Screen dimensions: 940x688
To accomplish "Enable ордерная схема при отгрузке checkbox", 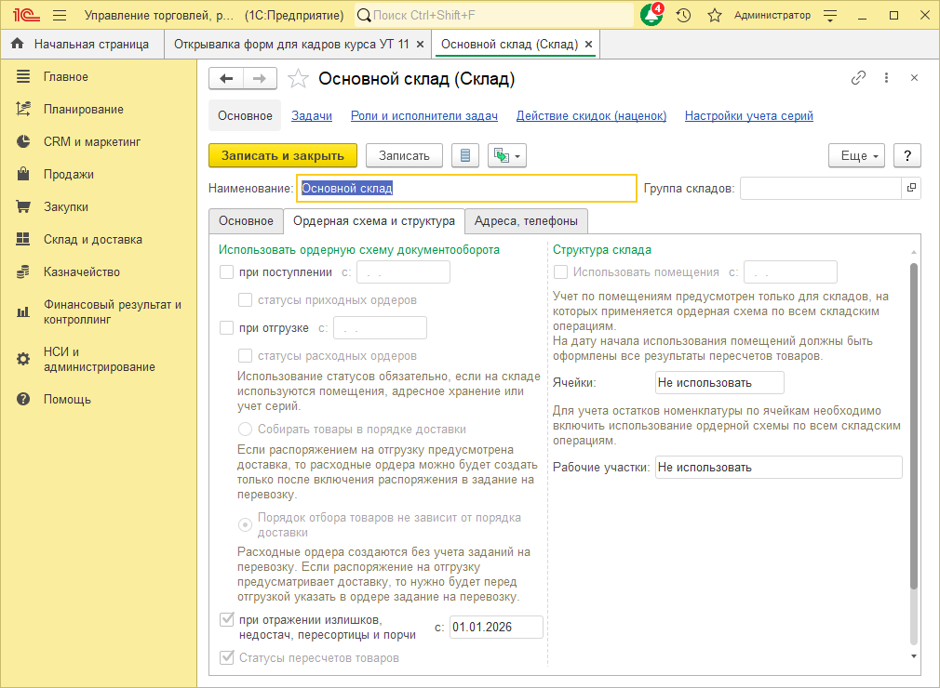I will click(x=226, y=328).
